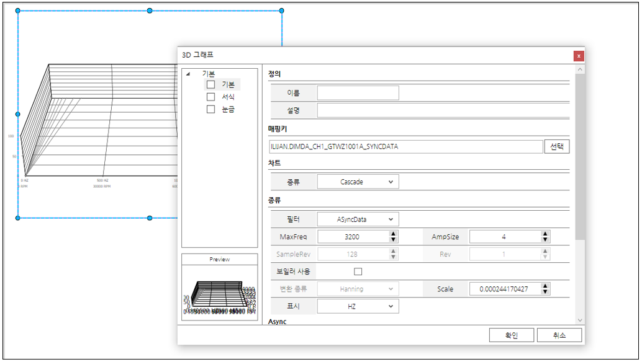Confirm with the 확인 button
Screen dimensions: 642x362
pos(512,335)
